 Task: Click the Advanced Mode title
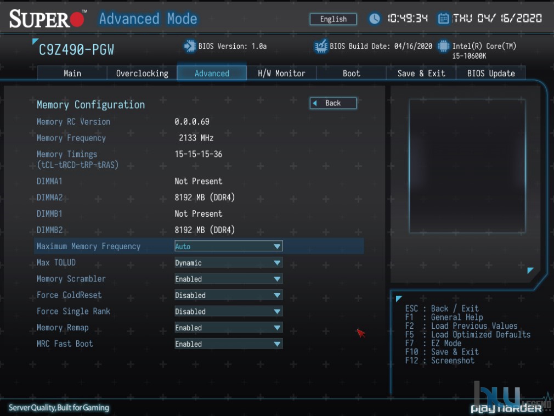click(x=148, y=18)
